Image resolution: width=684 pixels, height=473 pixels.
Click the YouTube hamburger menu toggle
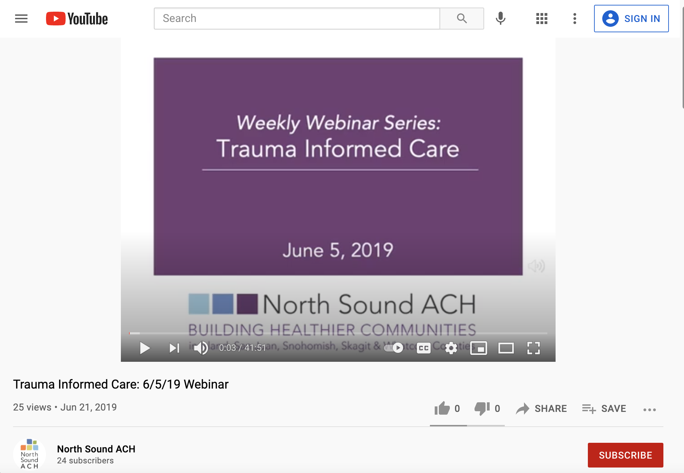click(21, 18)
